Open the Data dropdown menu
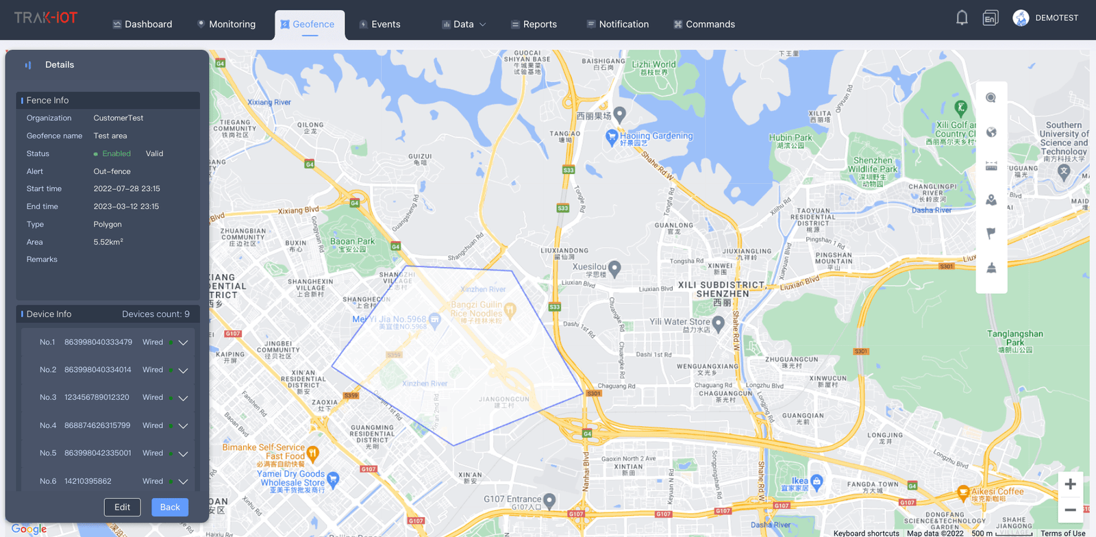This screenshot has height=537, width=1096. (464, 24)
